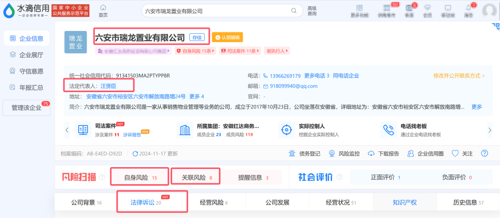Switch to the 公司发展 tab

point(277,202)
